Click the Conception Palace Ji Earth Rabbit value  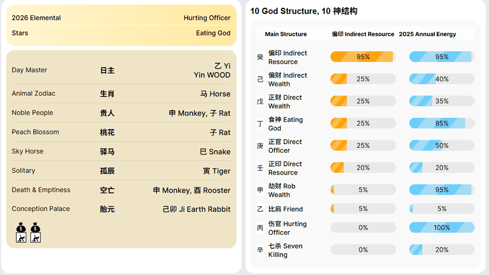tap(197, 209)
